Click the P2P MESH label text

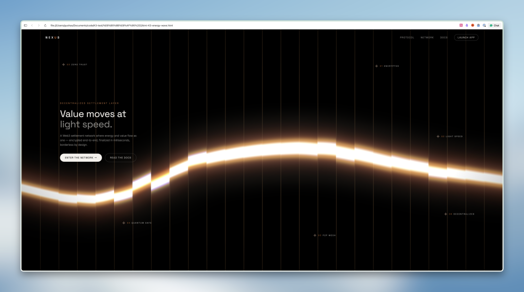(x=329, y=235)
